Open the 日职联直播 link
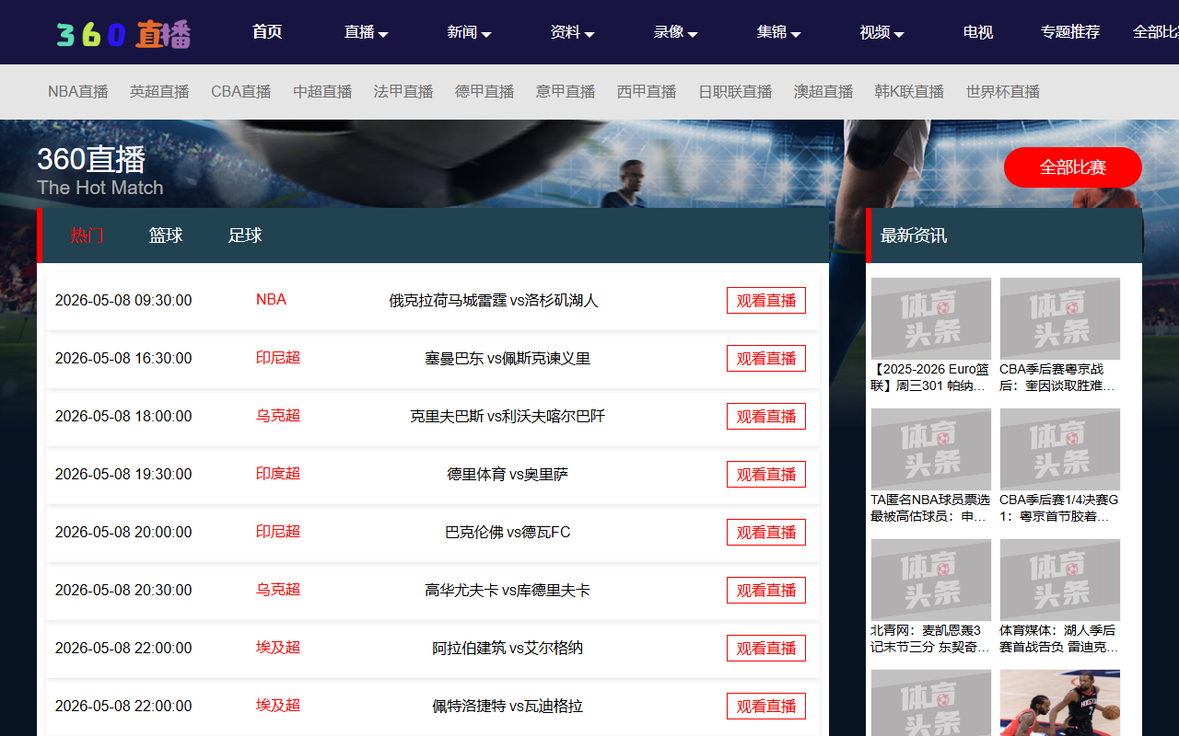 coord(735,92)
